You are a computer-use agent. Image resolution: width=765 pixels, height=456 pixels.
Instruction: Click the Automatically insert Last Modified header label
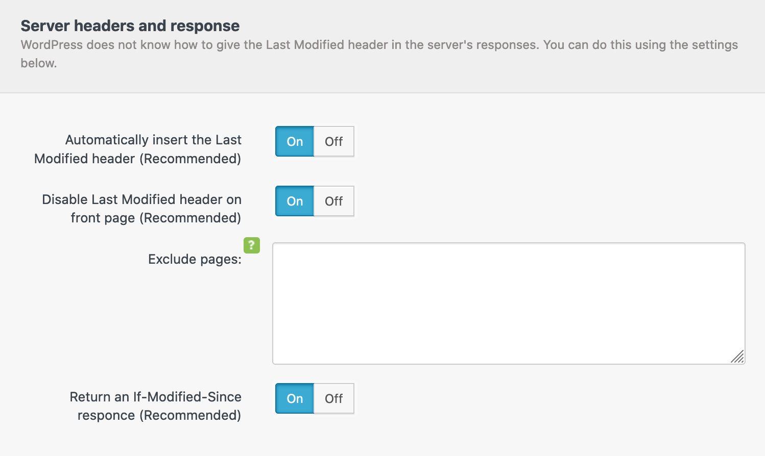tap(138, 149)
